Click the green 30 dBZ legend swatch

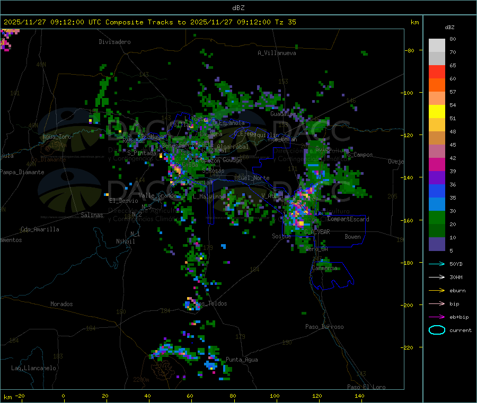point(437,217)
